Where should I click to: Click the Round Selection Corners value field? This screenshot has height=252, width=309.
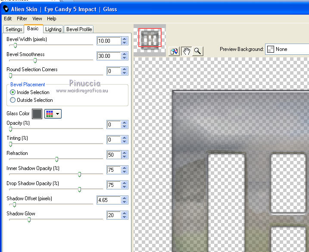coord(114,71)
